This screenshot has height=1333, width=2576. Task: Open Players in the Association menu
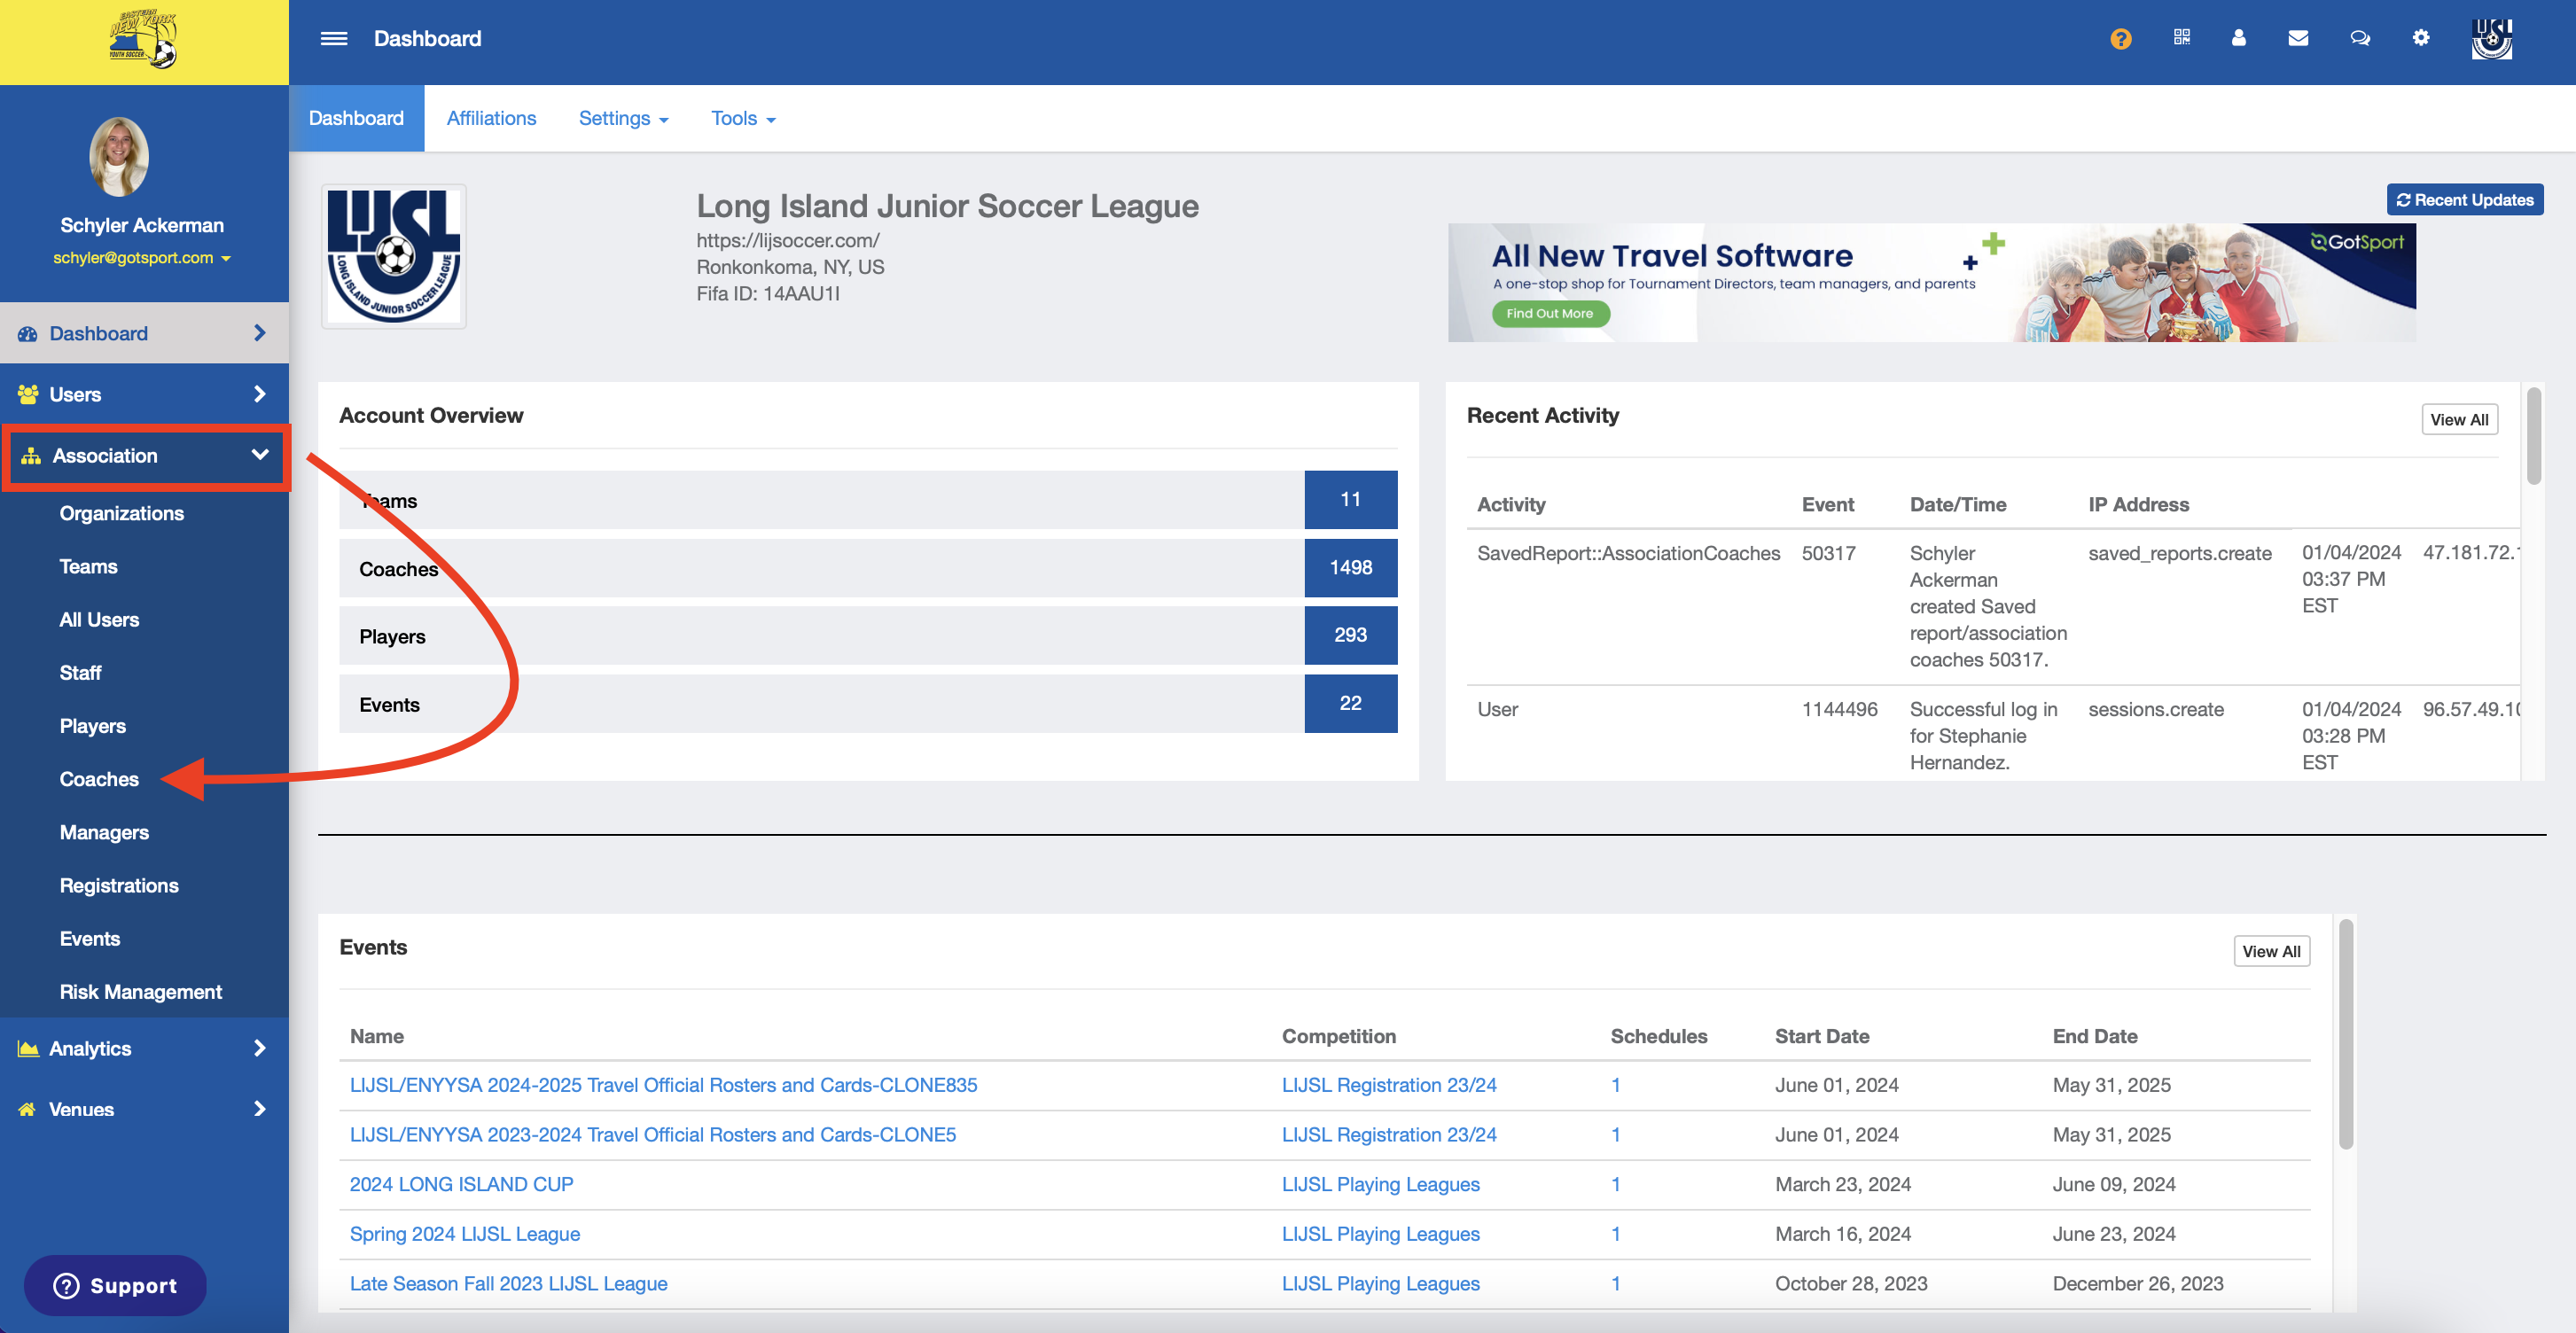pyautogui.click(x=92, y=725)
